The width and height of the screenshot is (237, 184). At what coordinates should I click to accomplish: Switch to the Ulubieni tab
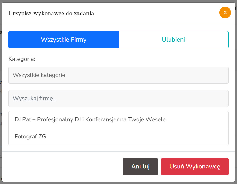pos(174,40)
